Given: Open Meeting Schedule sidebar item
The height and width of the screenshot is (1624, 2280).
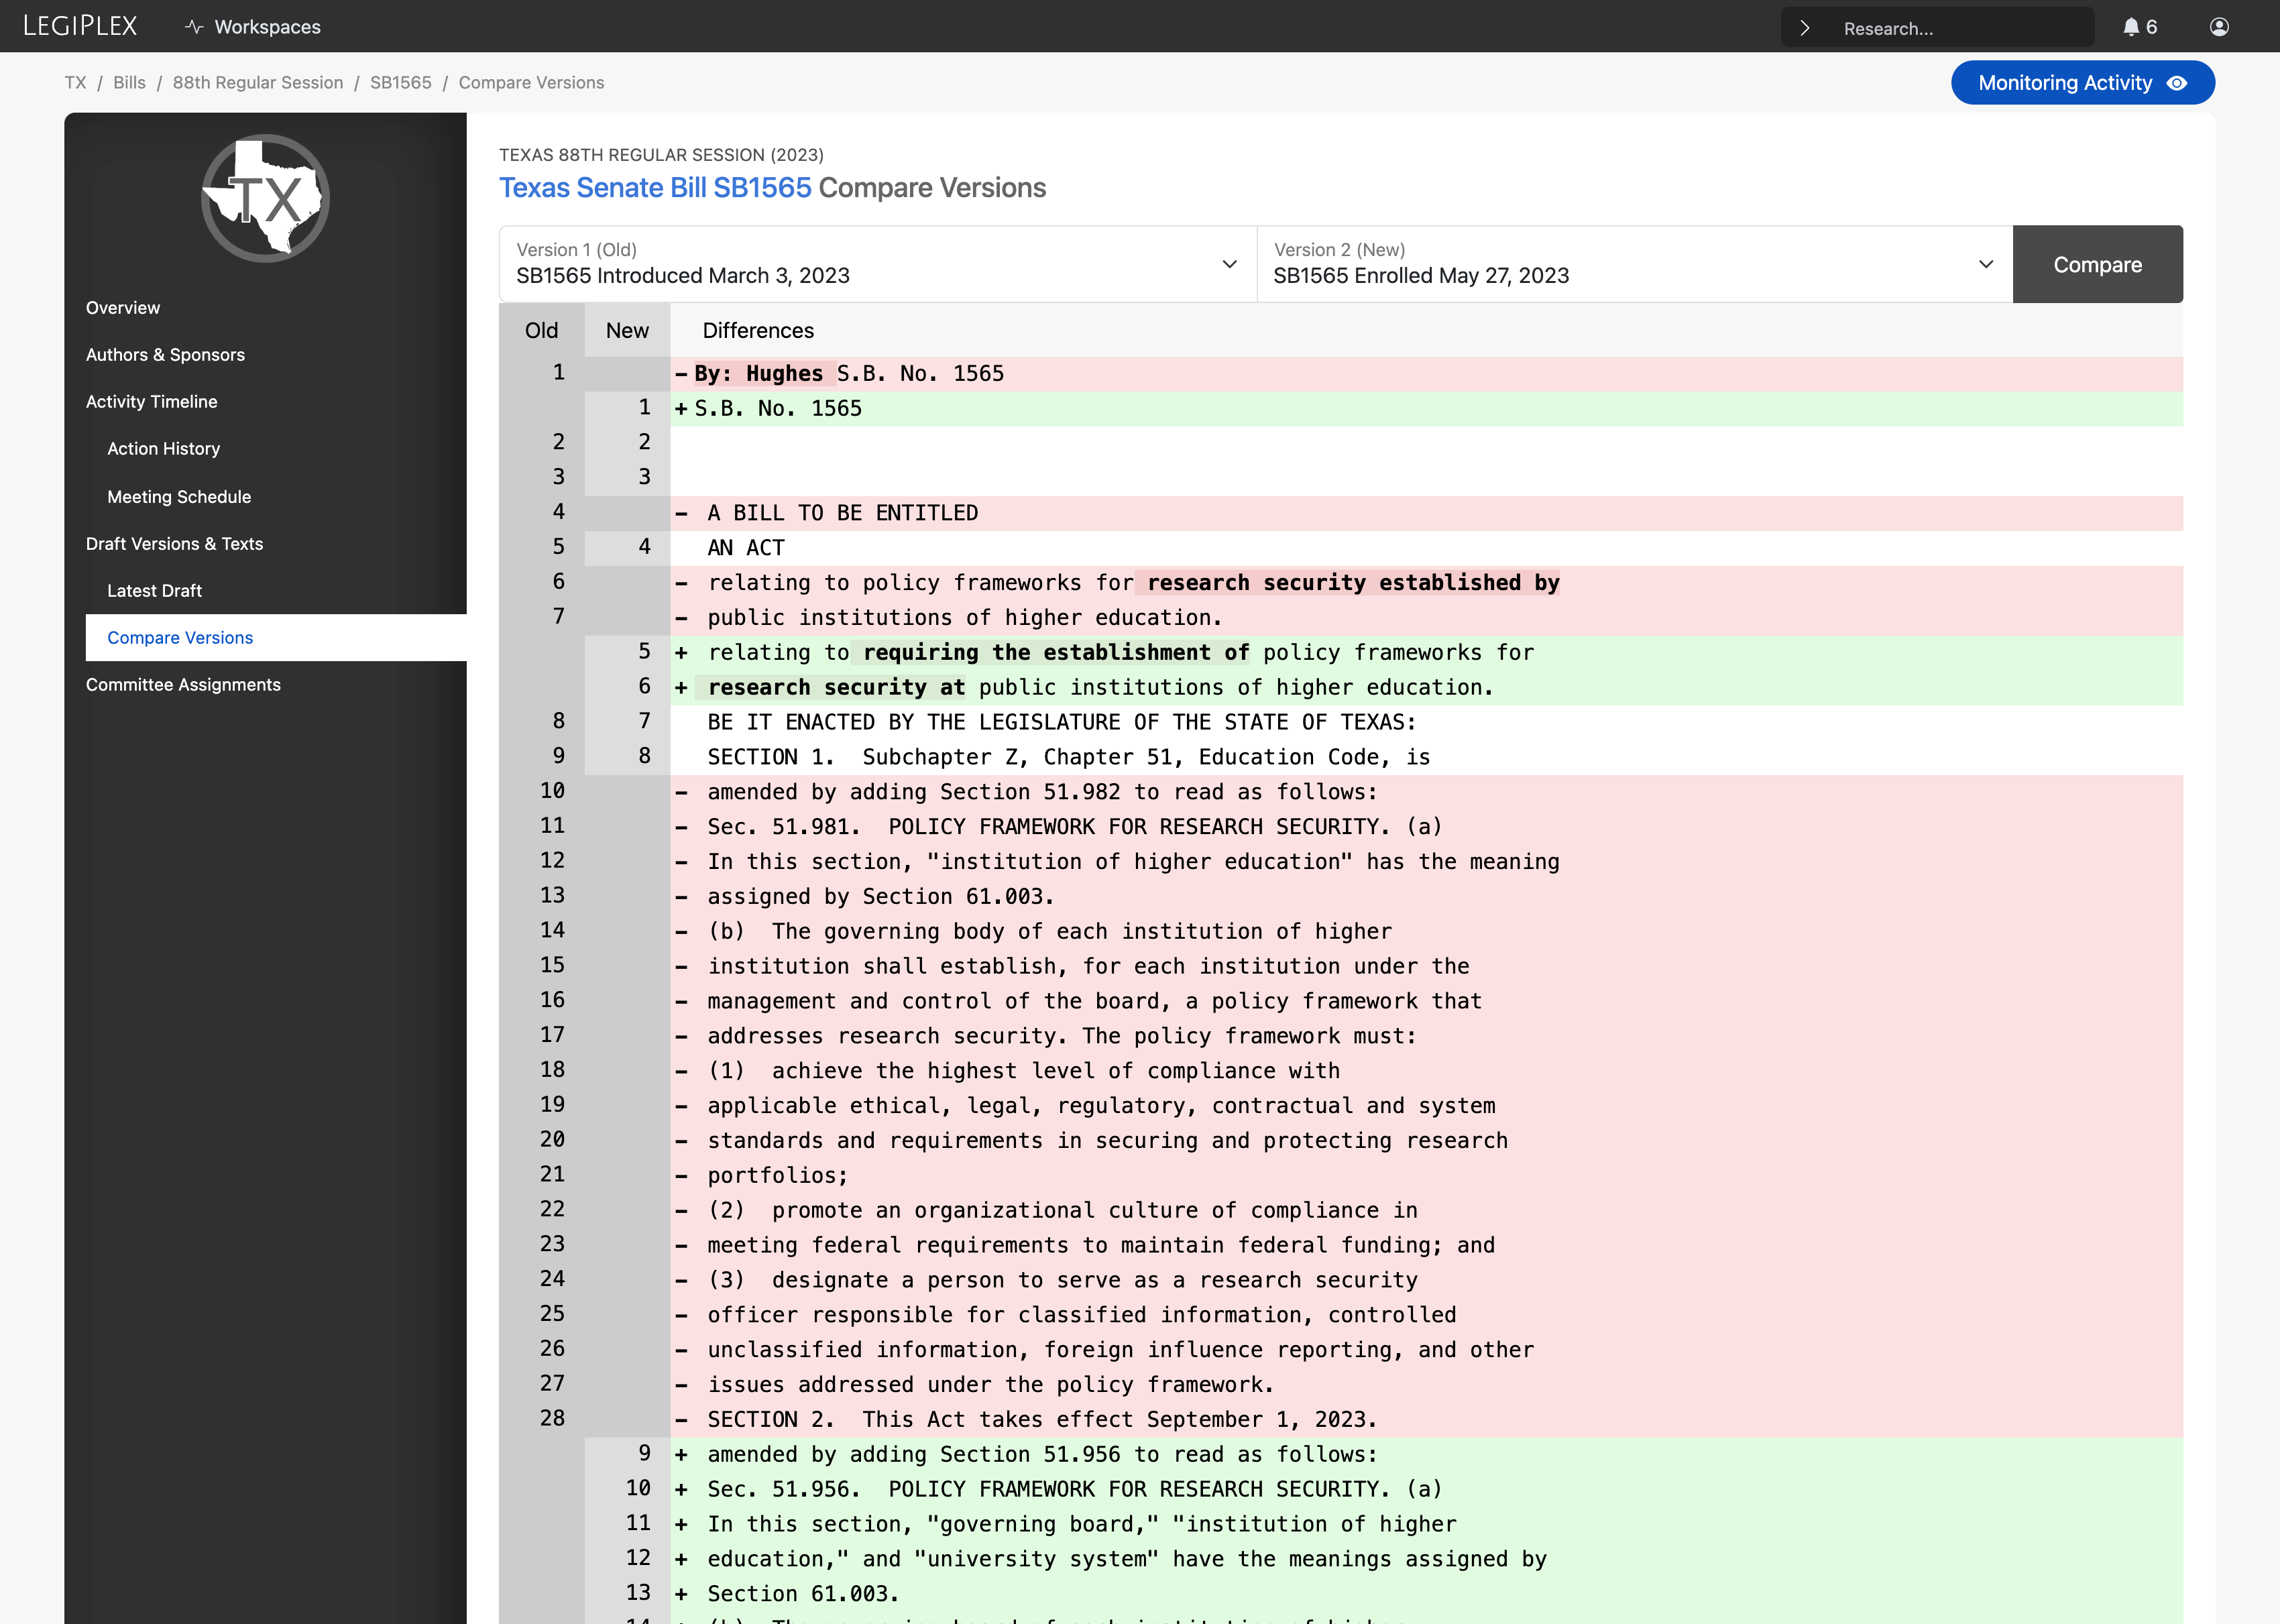Looking at the screenshot, I should pyautogui.click(x=179, y=497).
